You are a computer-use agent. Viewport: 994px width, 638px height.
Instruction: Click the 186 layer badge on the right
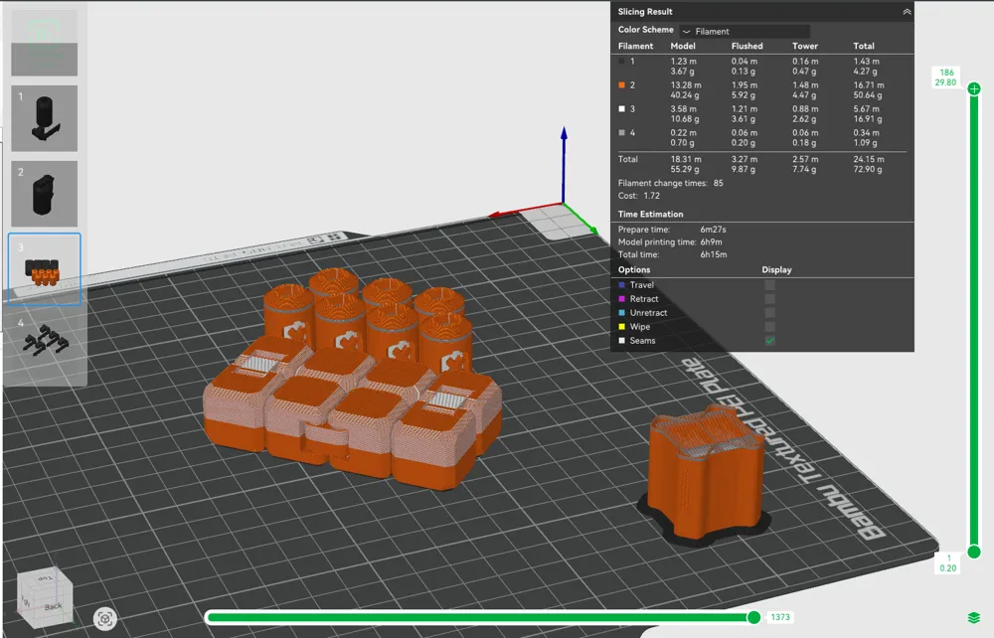[x=945, y=78]
